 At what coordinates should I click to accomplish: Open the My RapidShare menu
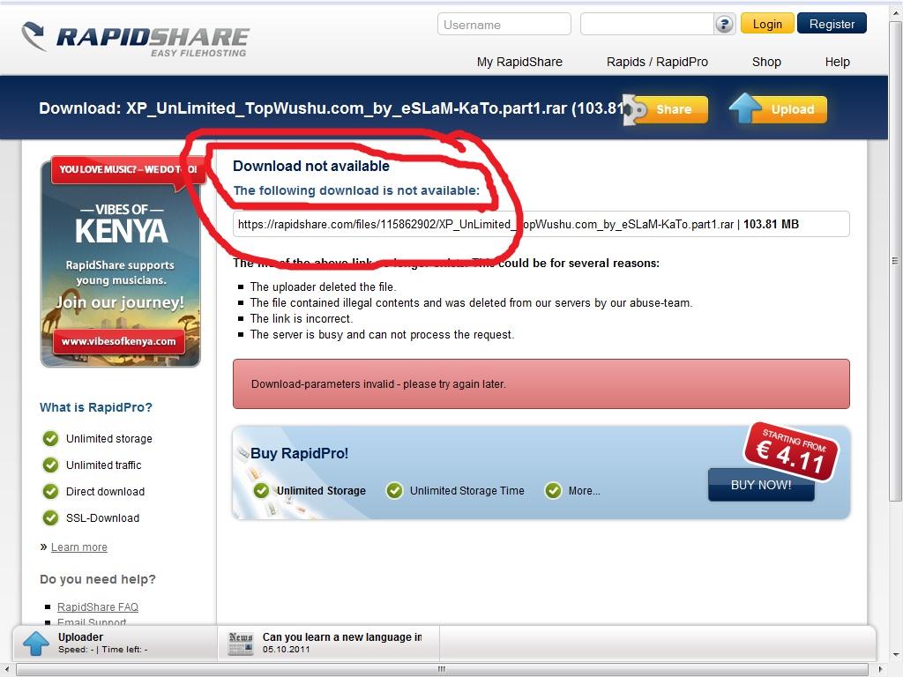pyautogui.click(x=519, y=63)
